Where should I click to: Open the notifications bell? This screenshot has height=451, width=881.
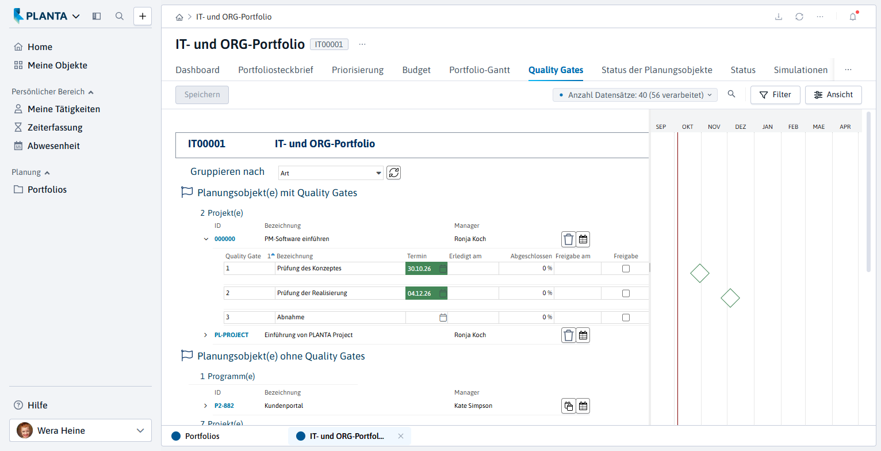click(853, 17)
